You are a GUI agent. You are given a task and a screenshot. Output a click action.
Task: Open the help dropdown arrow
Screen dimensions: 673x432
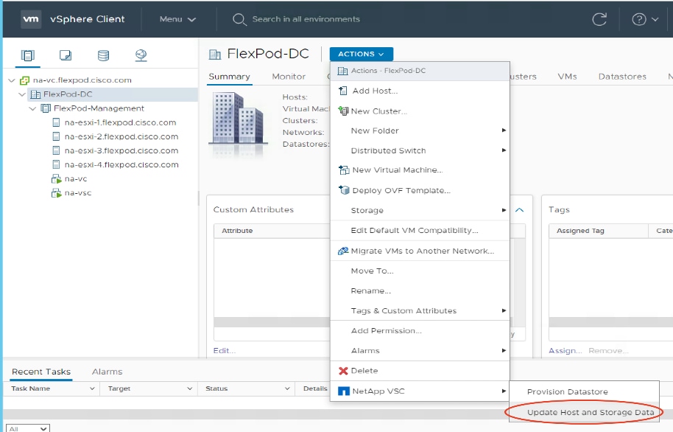point(655,19)
